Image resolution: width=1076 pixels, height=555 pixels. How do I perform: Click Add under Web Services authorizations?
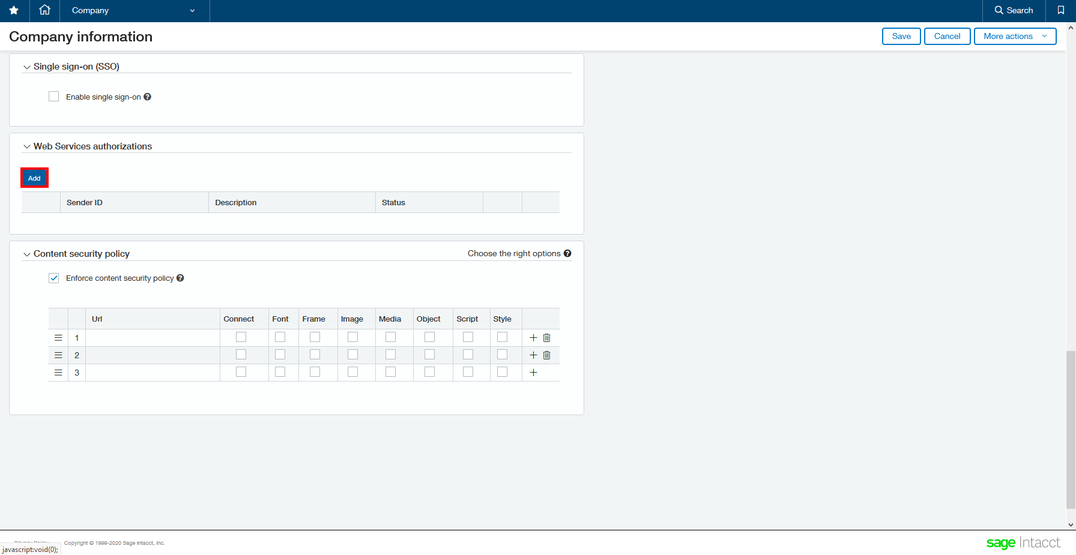pyautogui.click(x=34, y=178)
